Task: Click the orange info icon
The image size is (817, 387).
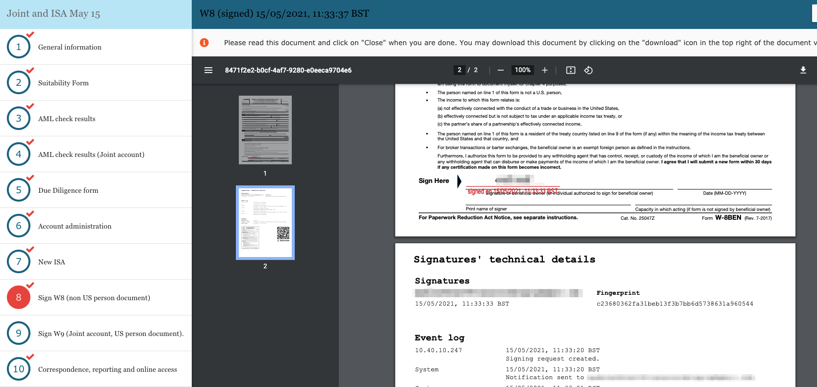Action: [204, 43]
